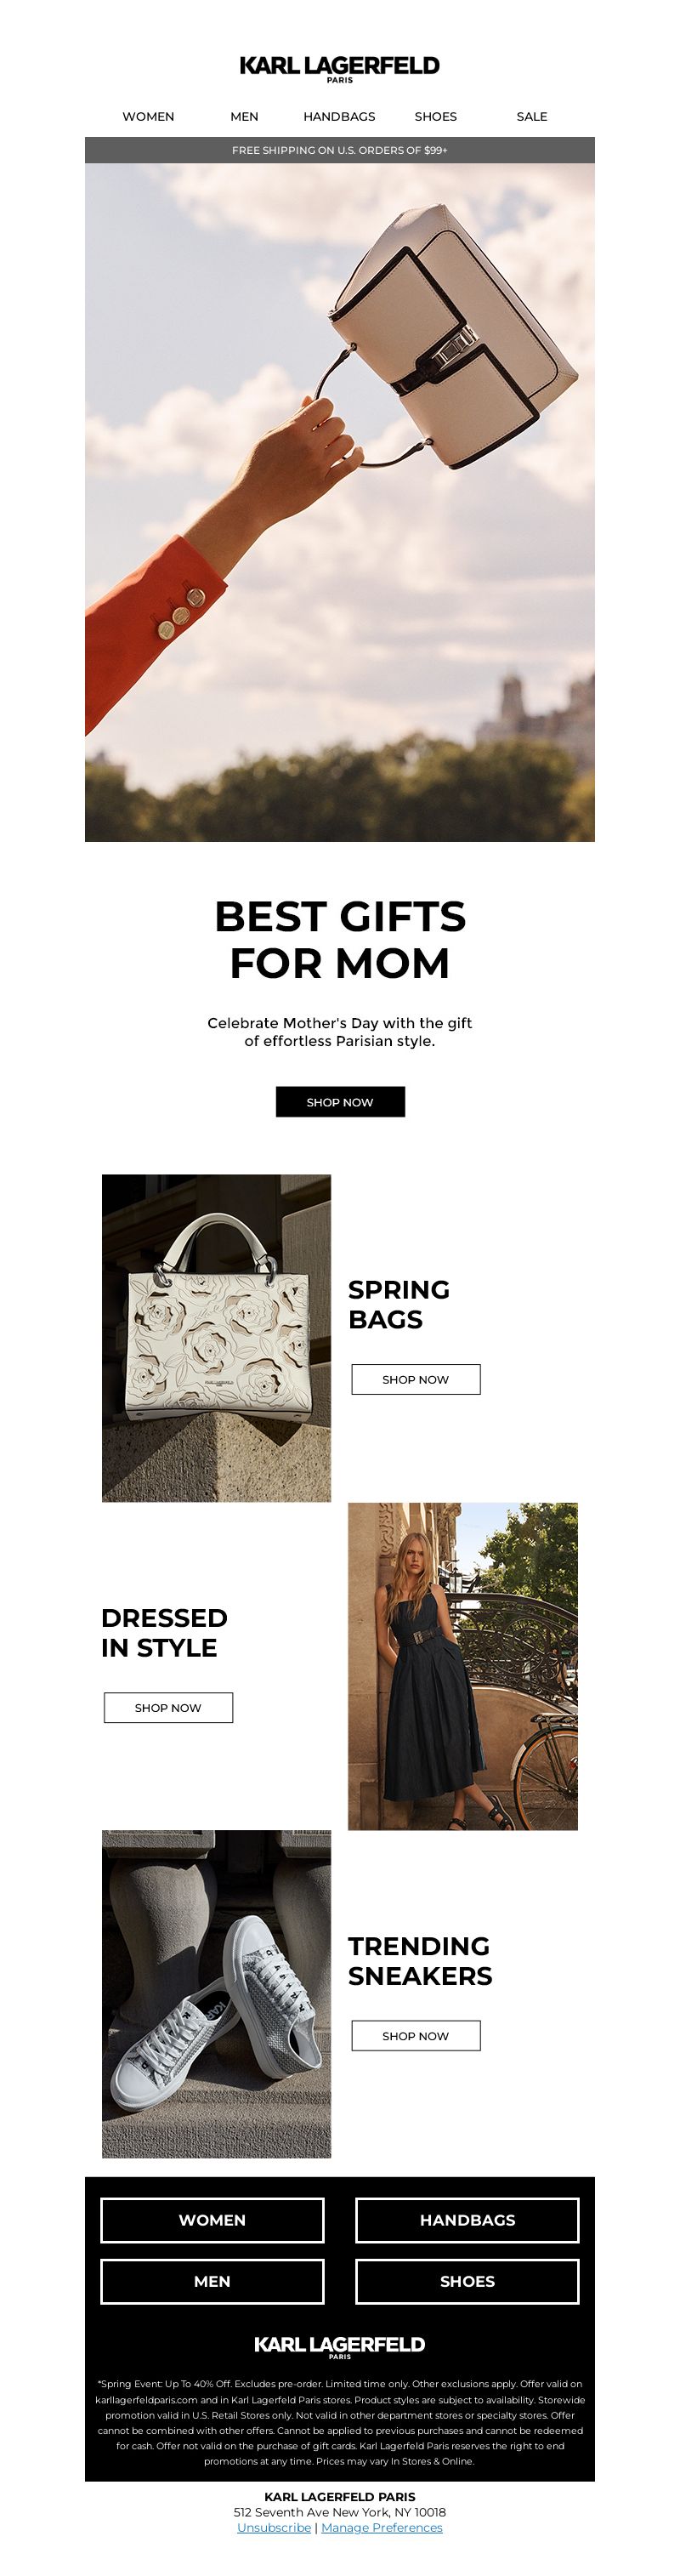Screen dimensions: 680x2576
Task: Open the WOMEN navigation menu item
Action: click(148, 117)
